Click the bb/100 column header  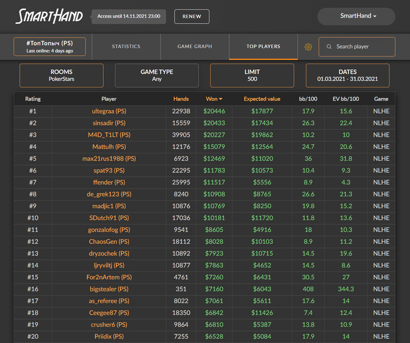click(x=308, y=99)
